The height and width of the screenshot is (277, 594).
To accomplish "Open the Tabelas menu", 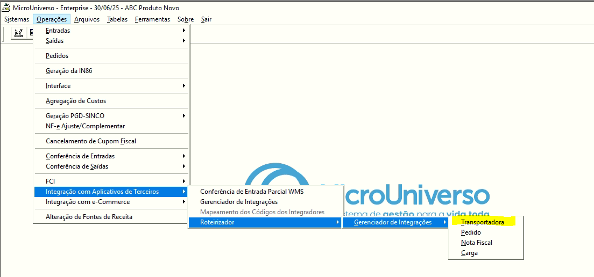I will 117,19.
